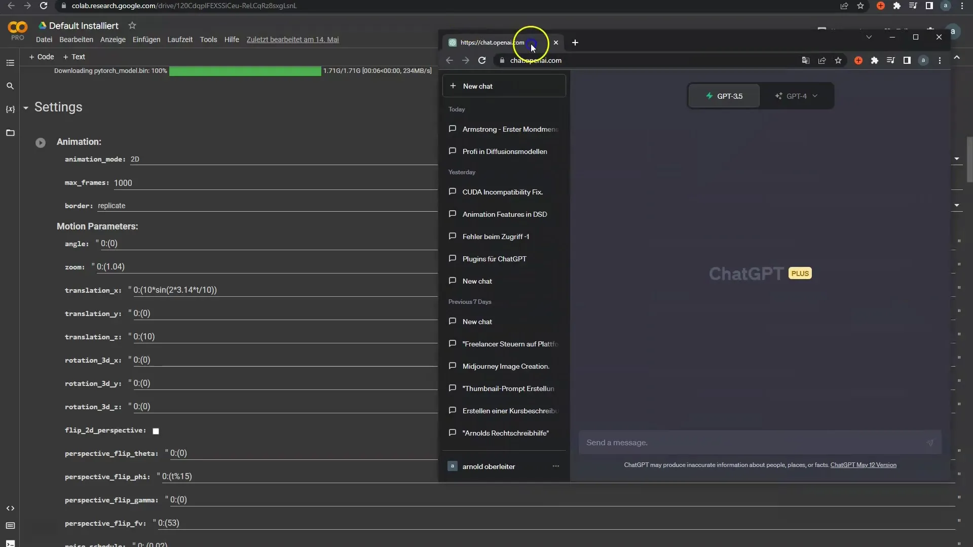Click the pytorch_model.bin download progress bar

(245, 71)
